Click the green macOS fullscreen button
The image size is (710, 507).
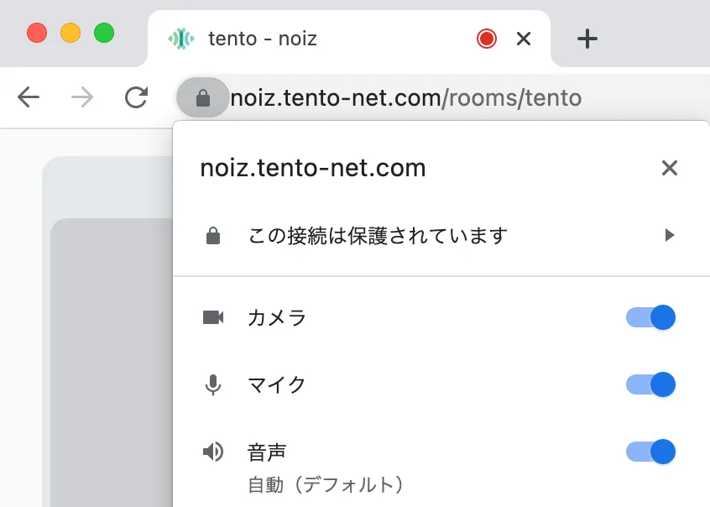(103, 34)
